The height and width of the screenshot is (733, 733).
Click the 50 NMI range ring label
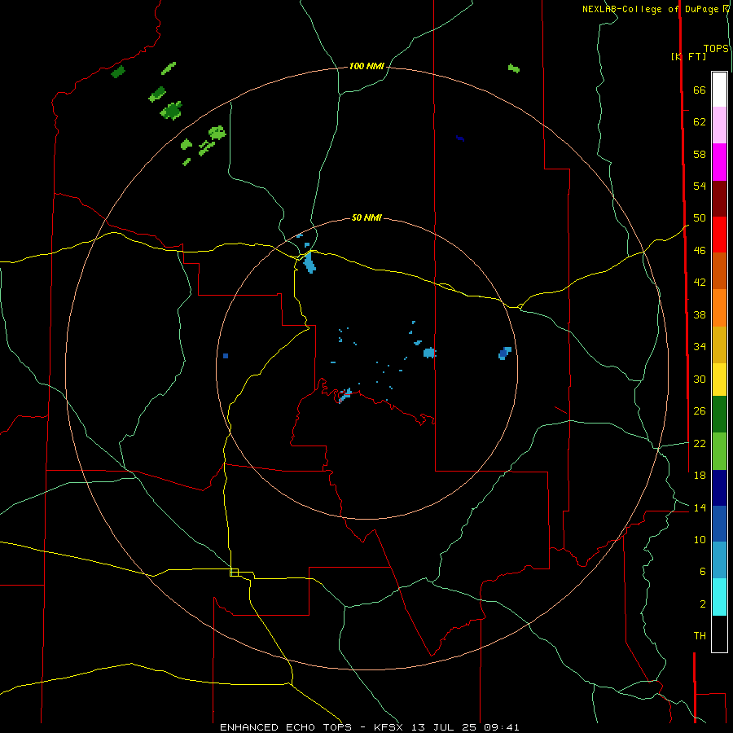click(366, 217)
